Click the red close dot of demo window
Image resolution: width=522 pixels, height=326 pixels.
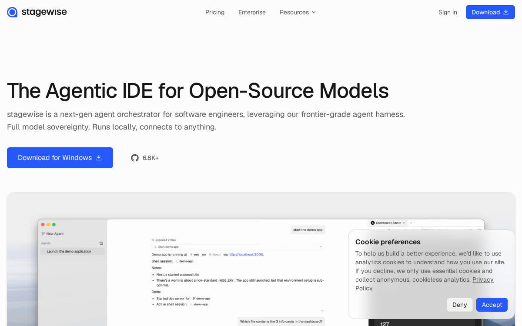click(43, 224)
